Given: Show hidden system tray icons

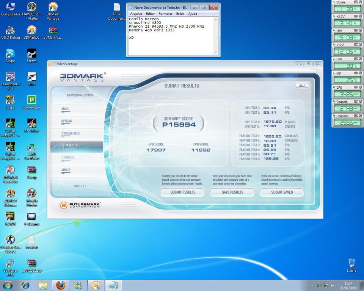Looking at the screenshot, I should (312, 286).
